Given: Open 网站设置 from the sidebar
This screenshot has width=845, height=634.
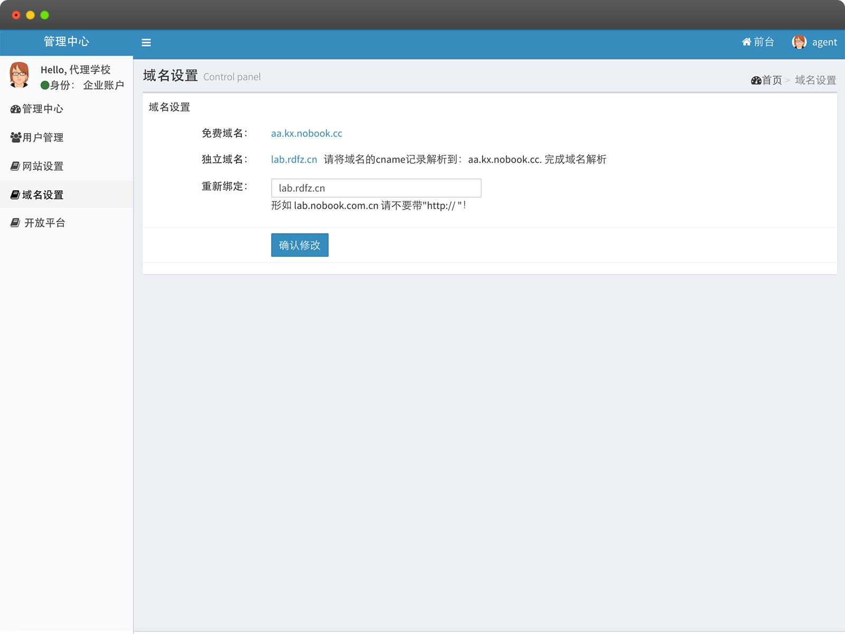Looking at the screenshot, I should point(43,166).
